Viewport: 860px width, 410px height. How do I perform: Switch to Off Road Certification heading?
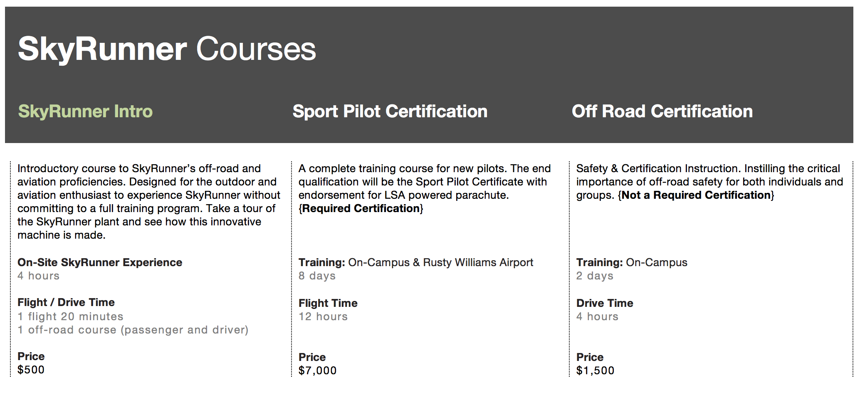[x=662, y=111]
